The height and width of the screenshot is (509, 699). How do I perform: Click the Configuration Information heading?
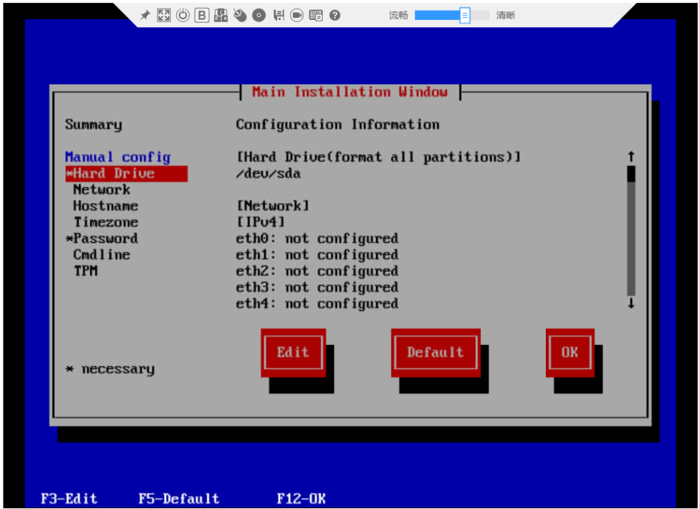point(338,125)
